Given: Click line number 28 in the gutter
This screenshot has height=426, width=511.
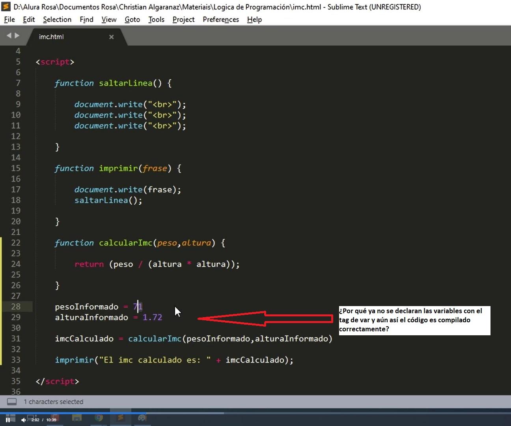Looking at the screenshot, I should (16, 306).
